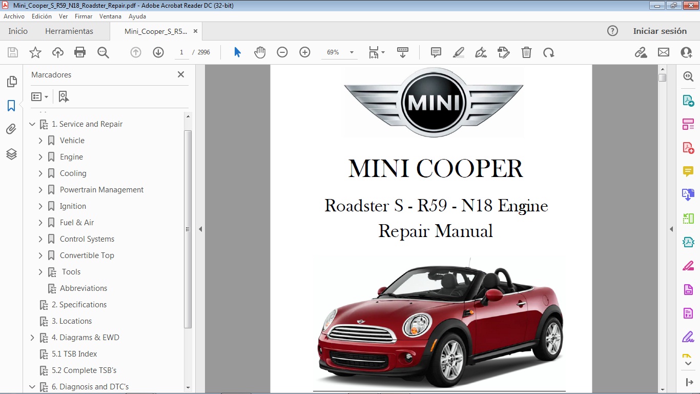Close the Marcadores panel
This screenshot has width=700, height=394.
pos(180,74)
